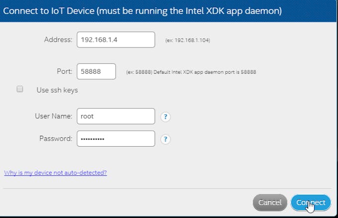The width and height of the screenshot is (338, 218).
Task: Select the masked Password input box
Action: (116, 139)
